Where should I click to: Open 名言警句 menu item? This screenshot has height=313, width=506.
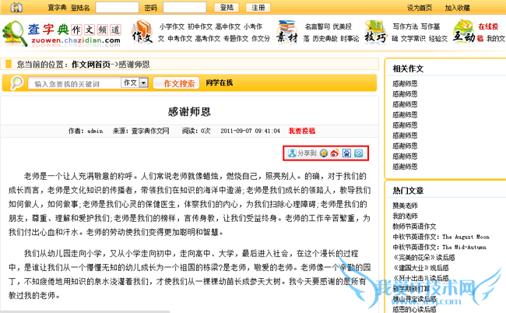coord(318,26)
